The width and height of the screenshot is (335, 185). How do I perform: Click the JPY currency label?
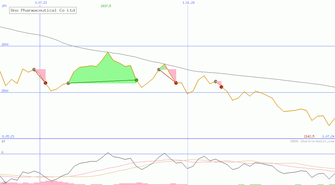[4, 6]
